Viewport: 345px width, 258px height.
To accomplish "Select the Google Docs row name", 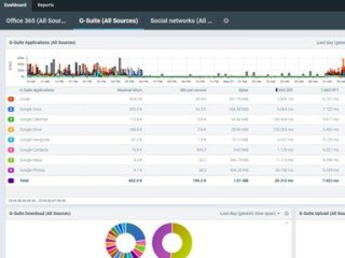I will click(30, 109).
